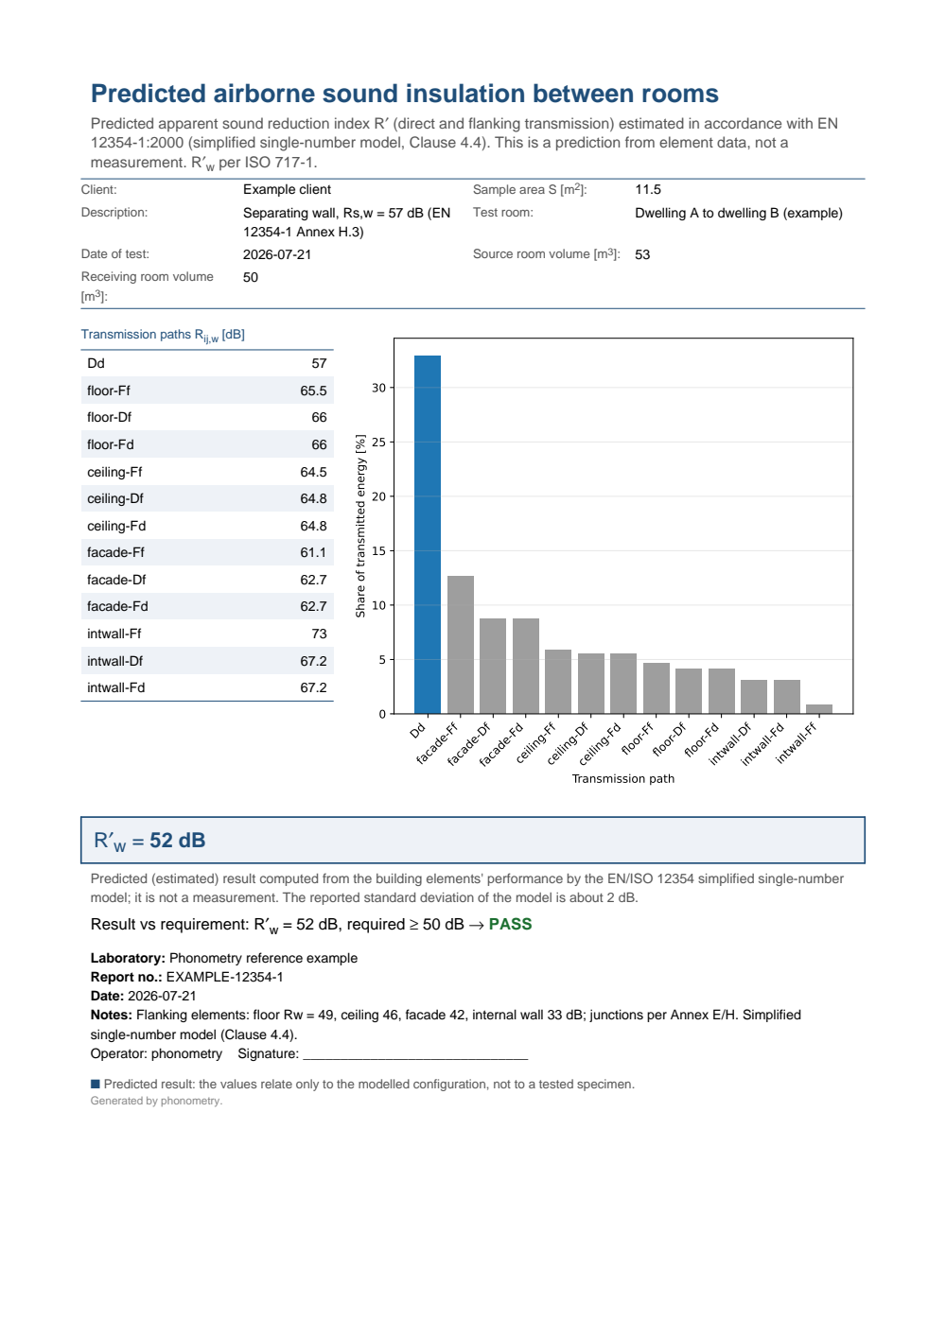Image resolution: width=946 pixels, height=1338 pixels.
Task: Click the 'Share of transmitted energy [%]' axis label
Action: 360,526
